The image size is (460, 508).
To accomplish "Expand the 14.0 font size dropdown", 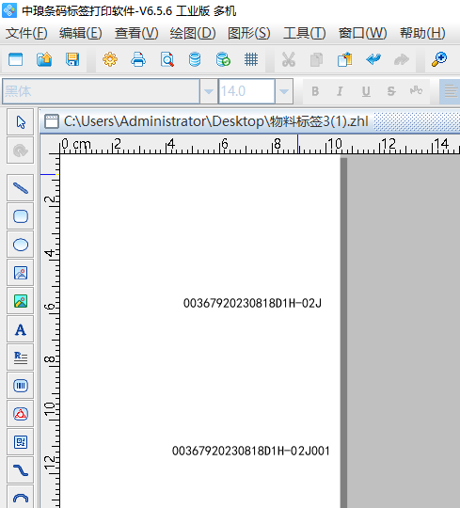I will coord(284,91).
